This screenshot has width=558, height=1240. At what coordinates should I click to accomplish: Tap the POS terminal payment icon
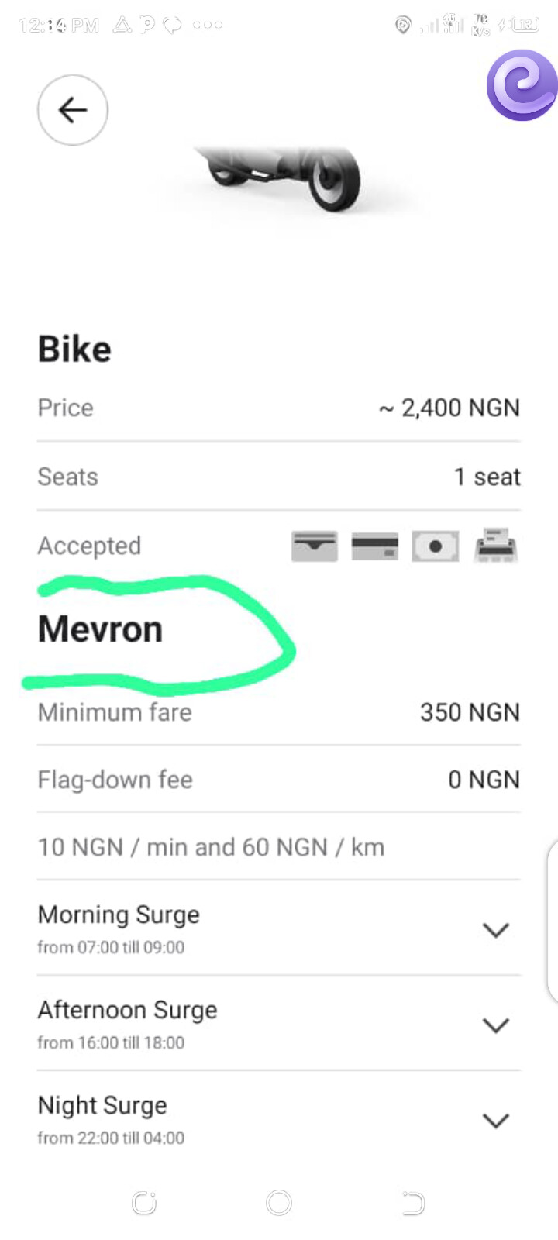[496, 545]
